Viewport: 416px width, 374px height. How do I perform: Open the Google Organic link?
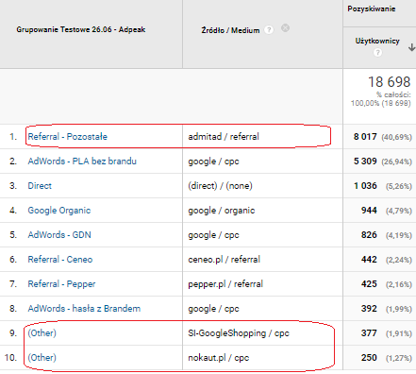(59, 211)
